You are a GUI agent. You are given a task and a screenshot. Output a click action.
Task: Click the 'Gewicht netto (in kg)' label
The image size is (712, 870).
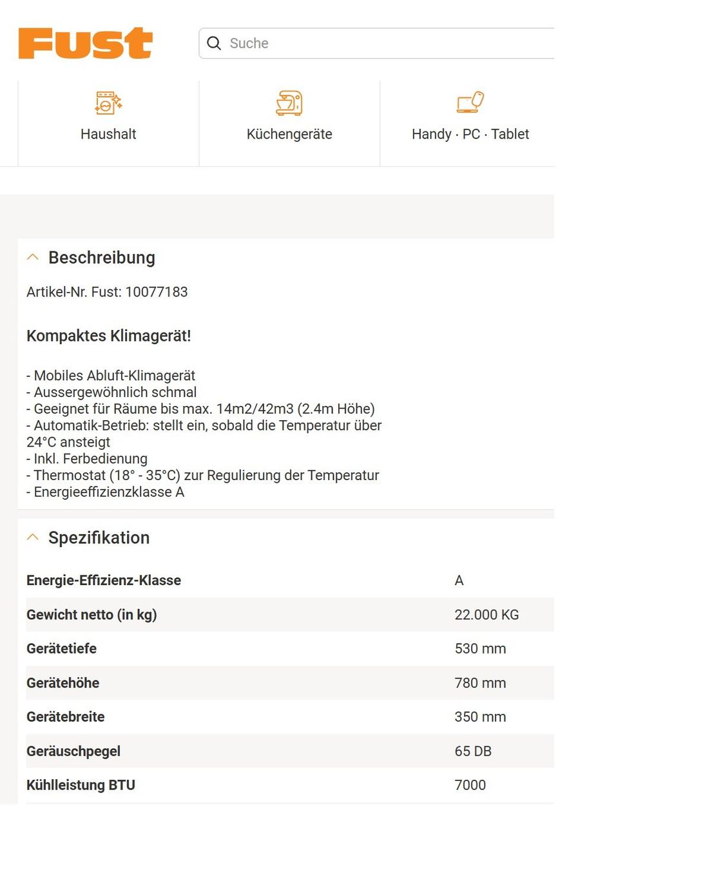point(91,615)
